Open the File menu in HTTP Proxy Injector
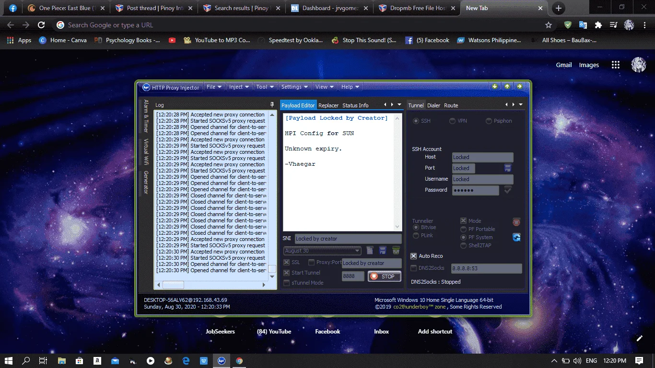The height and width of the screenshot is (368, 655). tap(214, 87)
